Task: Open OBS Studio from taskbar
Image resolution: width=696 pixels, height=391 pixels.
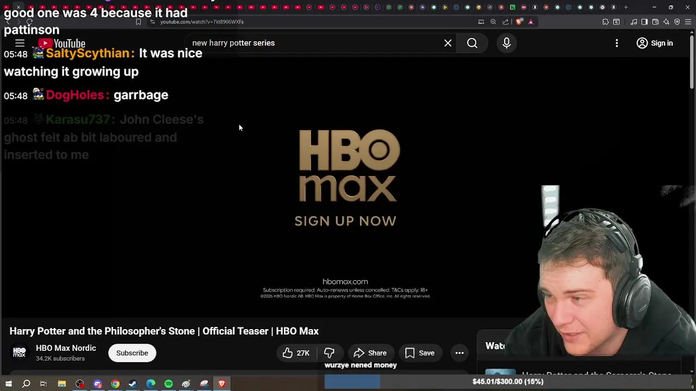Action: [x=80, y=384]
